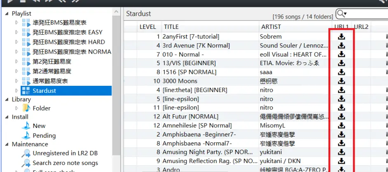Expand the Stardust playlist node

16,91
